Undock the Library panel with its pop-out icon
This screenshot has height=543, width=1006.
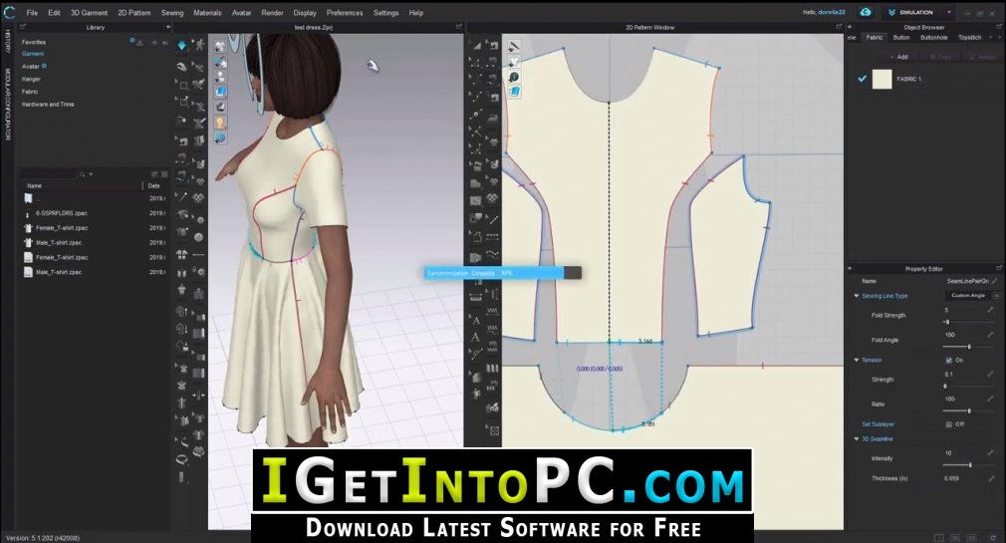point(23,27)
